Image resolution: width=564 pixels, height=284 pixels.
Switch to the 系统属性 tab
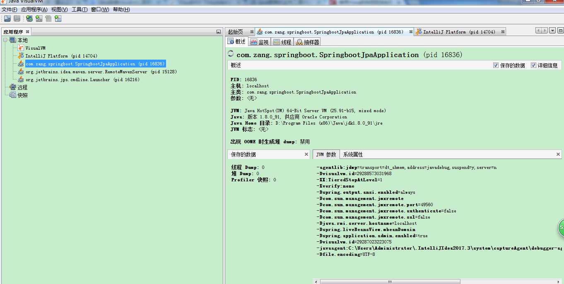(x=354, y=154)
